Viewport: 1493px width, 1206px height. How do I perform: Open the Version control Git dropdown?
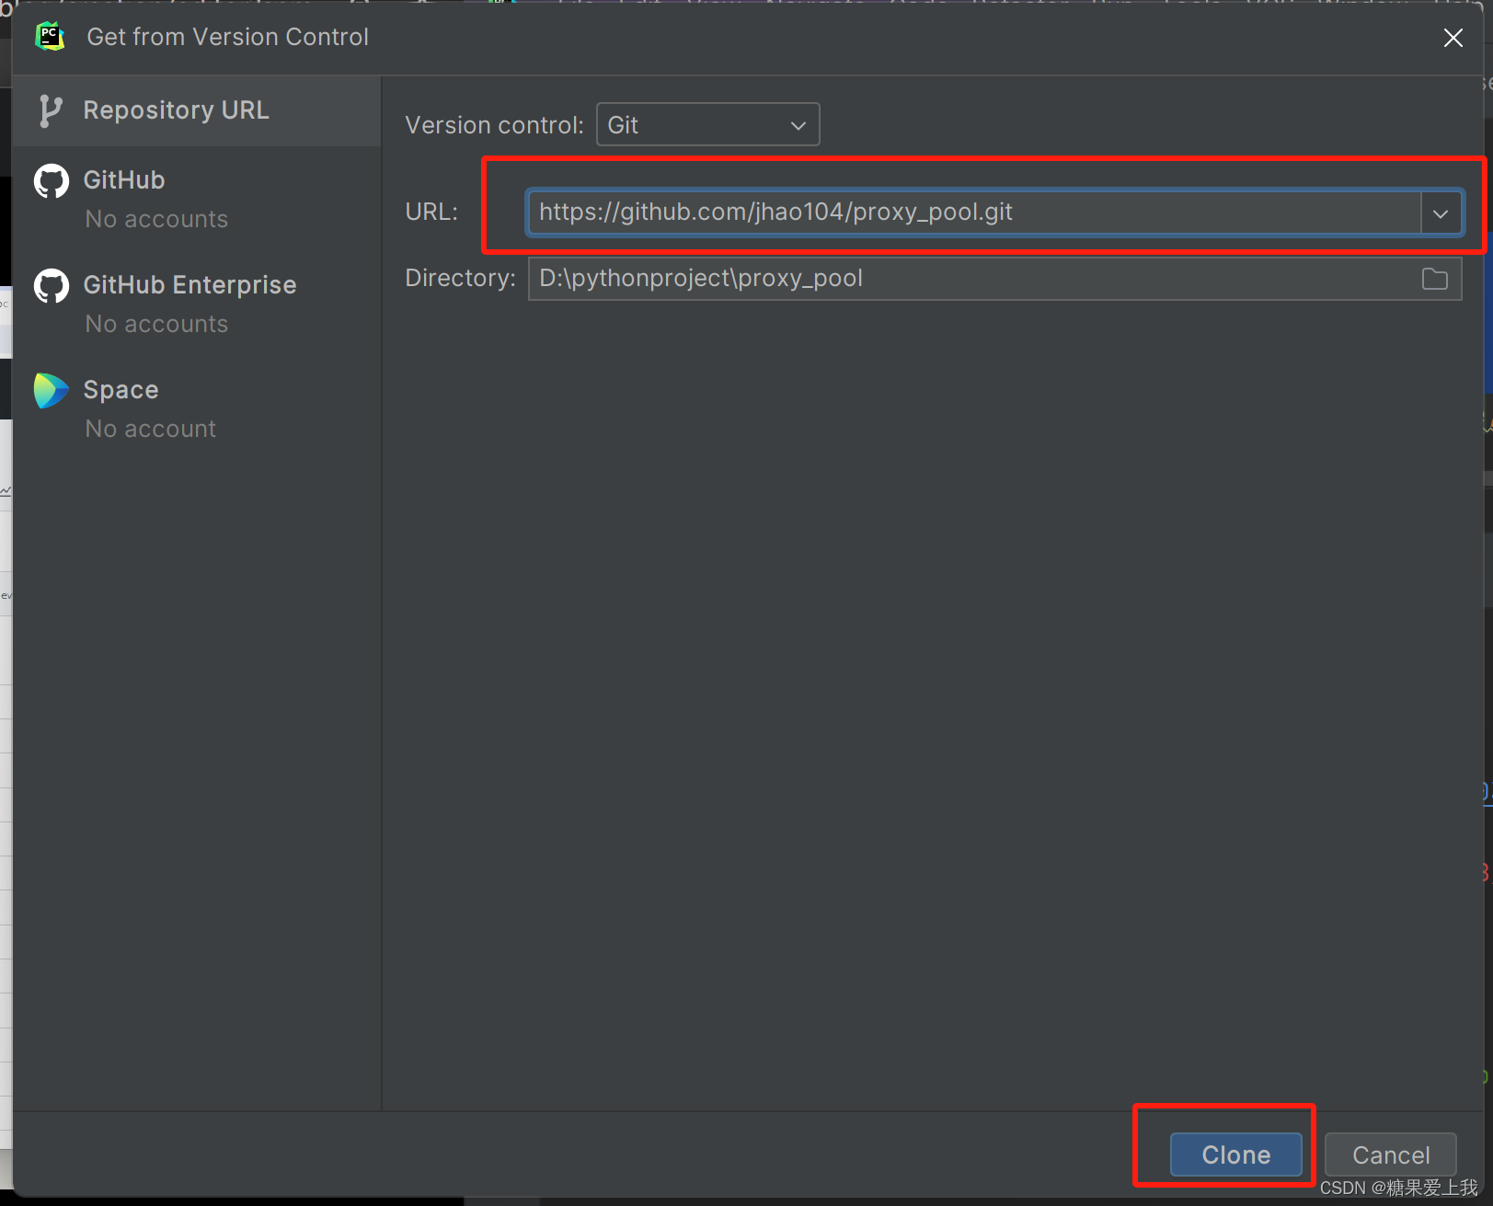coord(708,124)
